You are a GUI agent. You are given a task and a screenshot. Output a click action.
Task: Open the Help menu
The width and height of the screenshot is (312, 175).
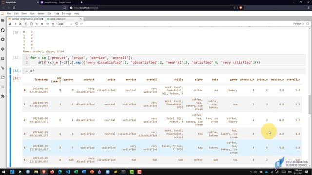tap(77, 14)
